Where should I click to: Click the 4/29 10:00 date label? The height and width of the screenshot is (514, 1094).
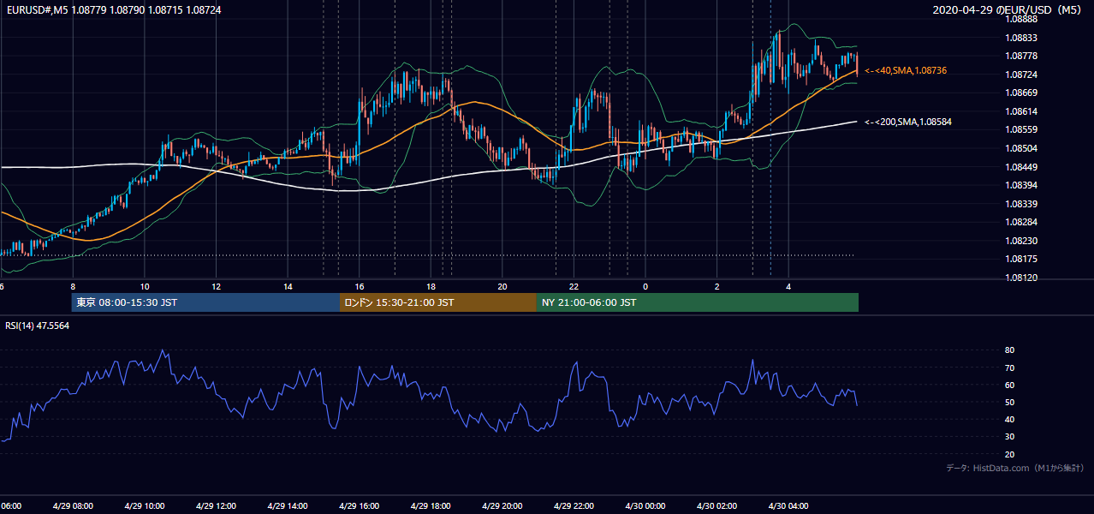[145, 505]
